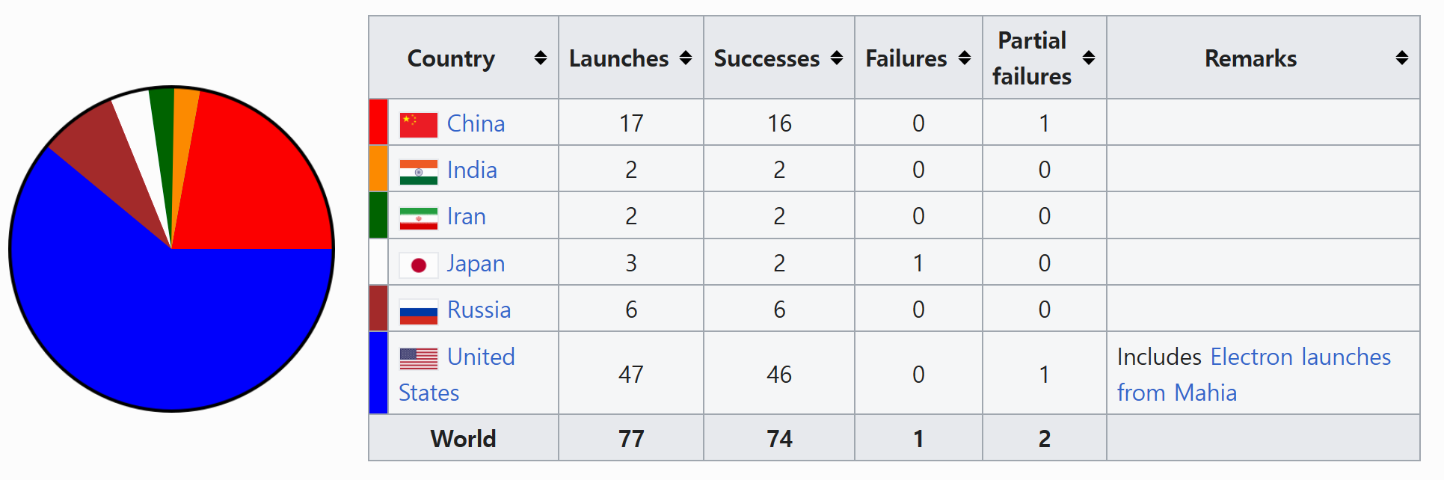Screen dimensions: 1444x480
Task: Sort table by Successes column arrows
Action: tap(837, 58)
